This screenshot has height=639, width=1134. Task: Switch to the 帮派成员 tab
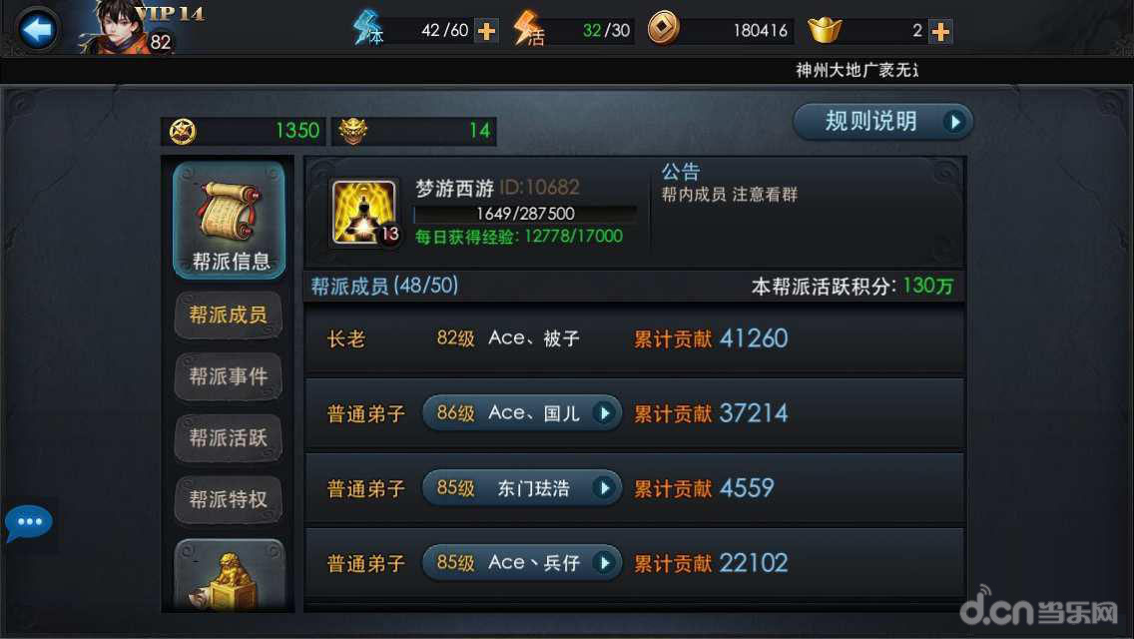click(x=228, y=315)
